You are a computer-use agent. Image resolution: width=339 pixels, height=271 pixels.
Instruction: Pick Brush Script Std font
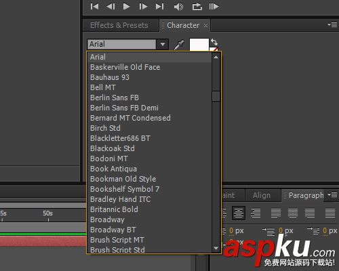coord(149,249)
